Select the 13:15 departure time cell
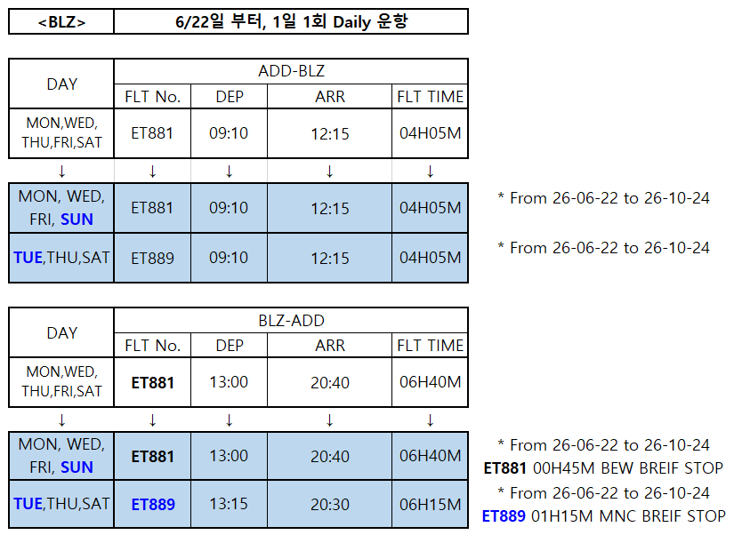Viewport: 734px width, 535px height. tap(230, 505)
